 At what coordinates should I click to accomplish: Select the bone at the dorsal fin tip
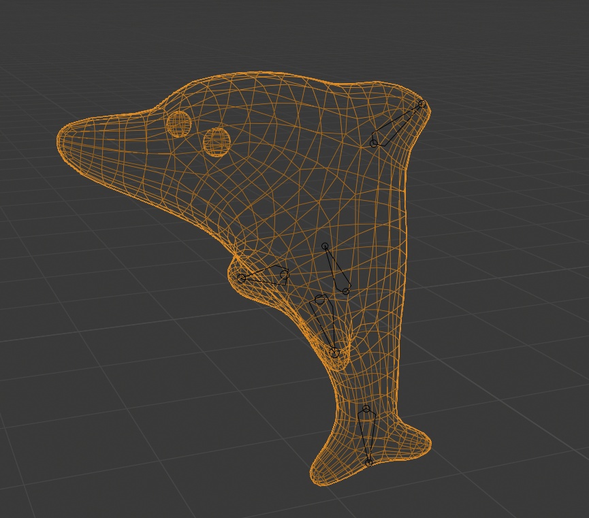398,124
